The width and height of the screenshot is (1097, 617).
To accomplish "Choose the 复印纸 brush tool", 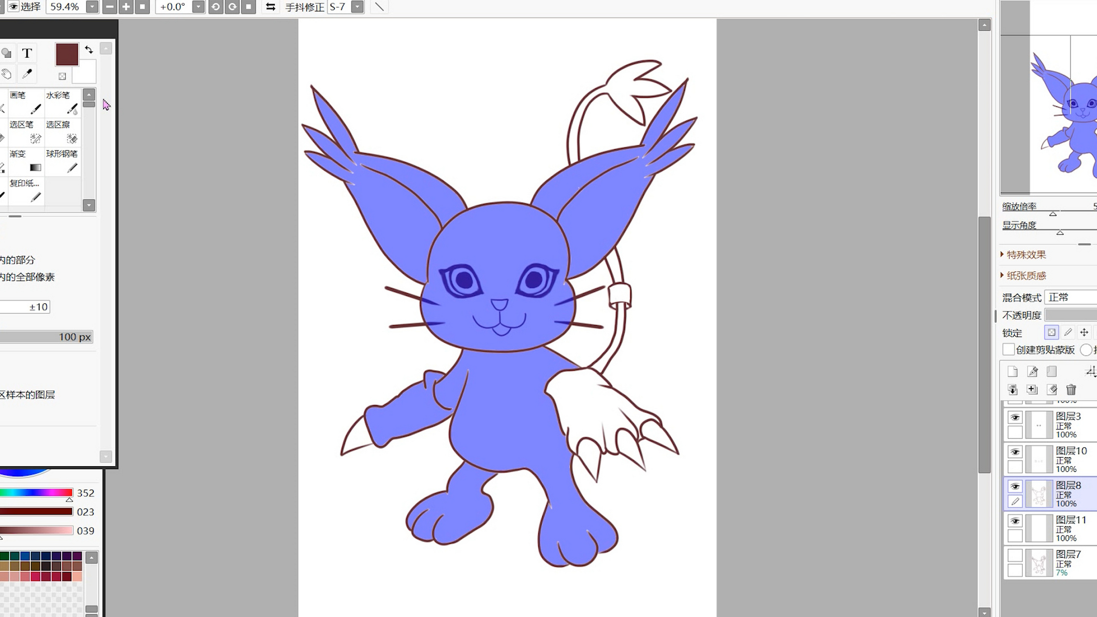I will [x=26, y=191].
